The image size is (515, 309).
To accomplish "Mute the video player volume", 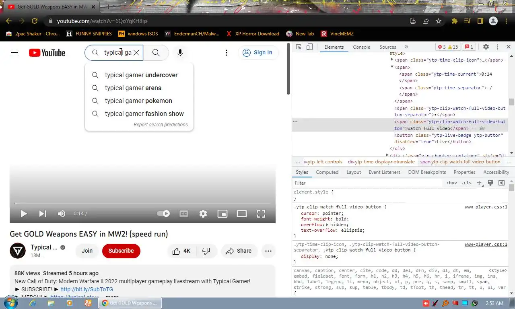I will coord(61,214).
